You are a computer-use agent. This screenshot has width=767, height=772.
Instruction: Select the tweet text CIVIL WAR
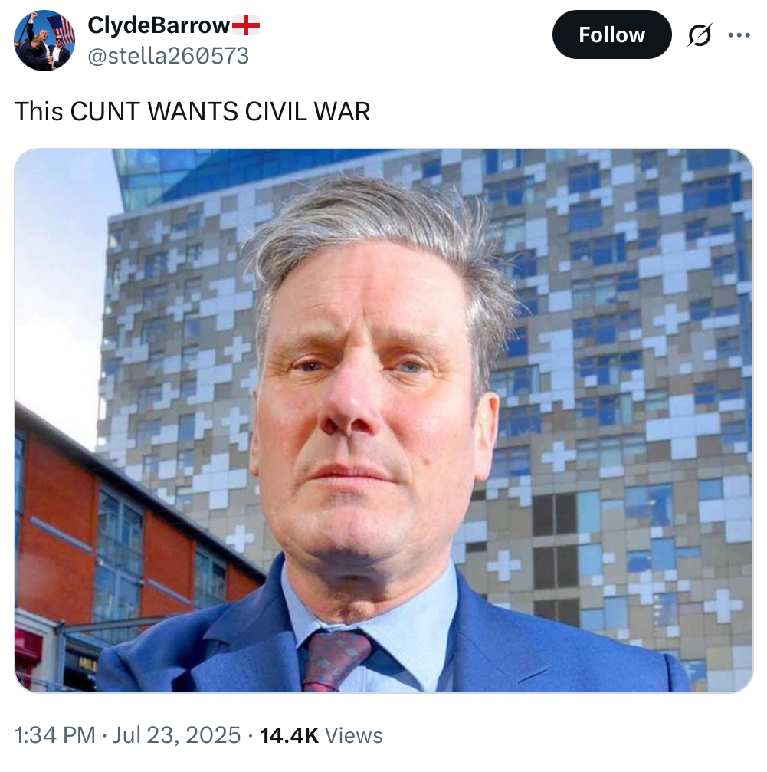pos(307,111)
